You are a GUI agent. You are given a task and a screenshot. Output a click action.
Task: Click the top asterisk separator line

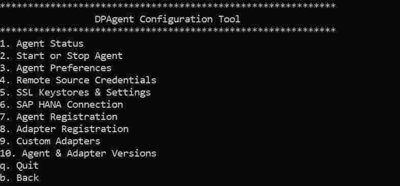coord(168,6)
